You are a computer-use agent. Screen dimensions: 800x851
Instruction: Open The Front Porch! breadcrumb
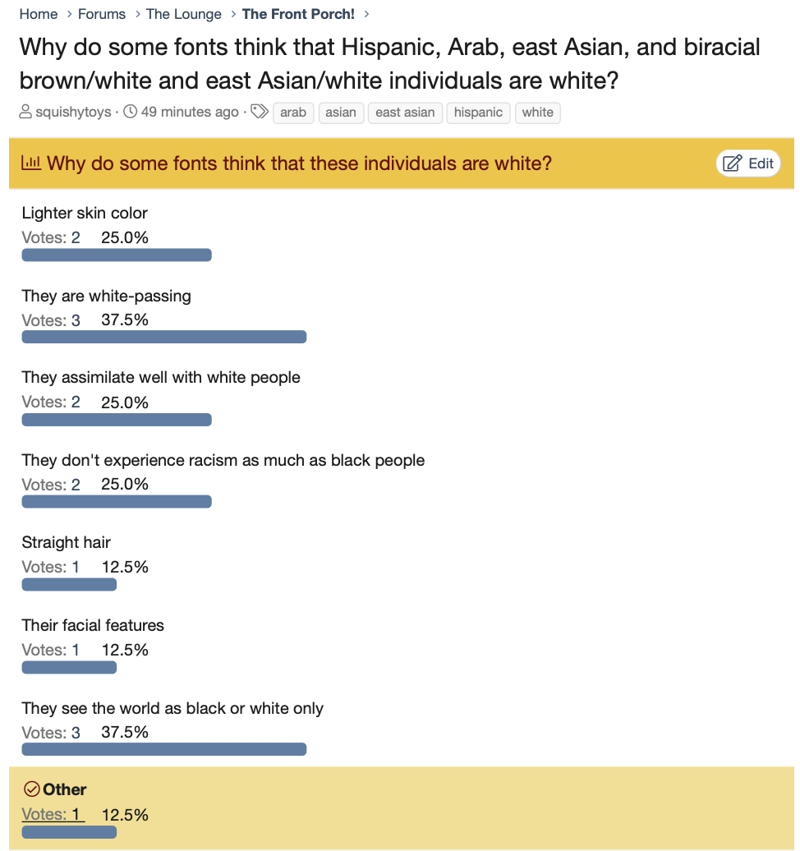(x=298, y=14)
